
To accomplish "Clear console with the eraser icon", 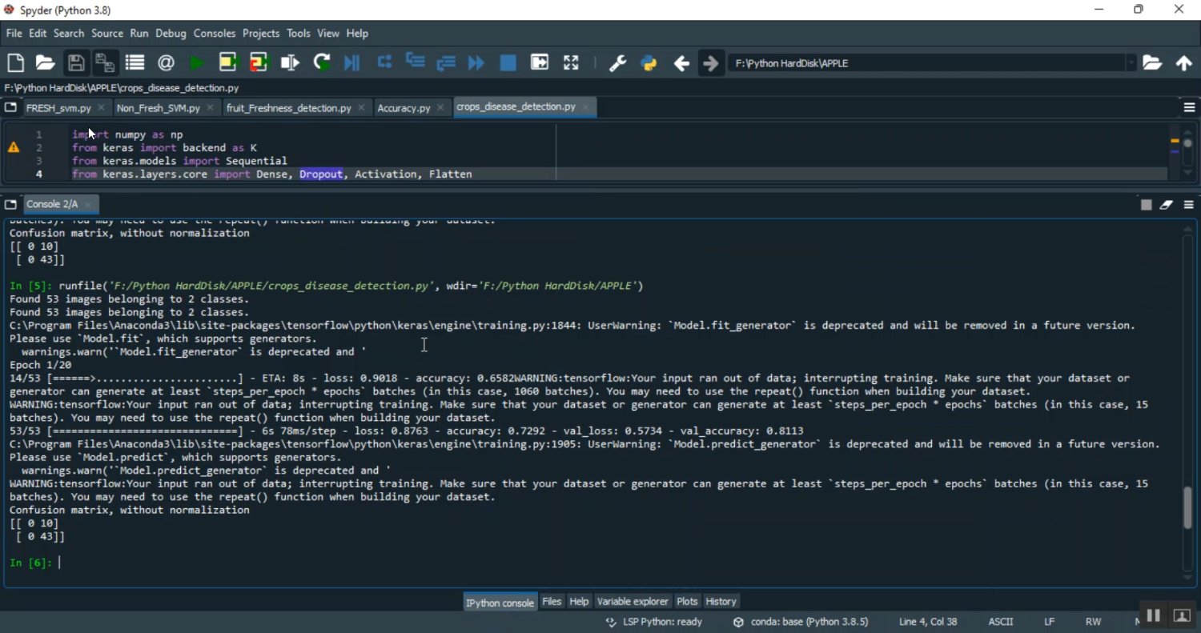I will click(1167, 205).
